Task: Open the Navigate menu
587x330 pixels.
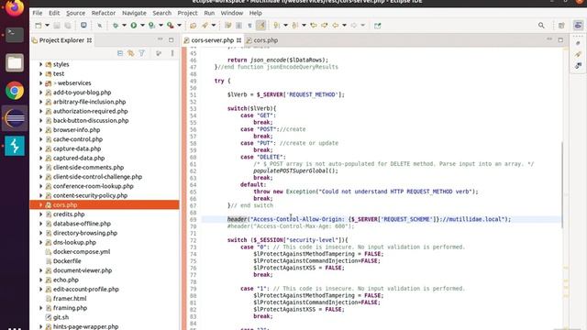Action: point(134,13)
